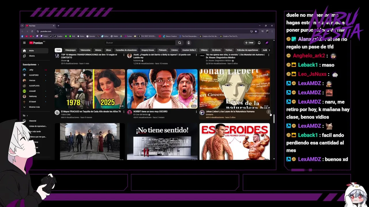Open the Creator TikTok bookmark

[58, 36]
